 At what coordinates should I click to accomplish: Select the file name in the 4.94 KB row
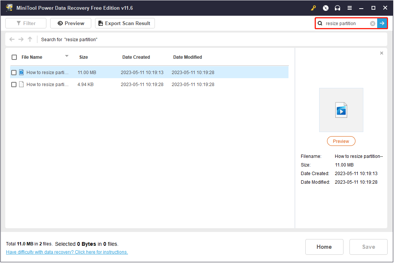pos(47,85)
